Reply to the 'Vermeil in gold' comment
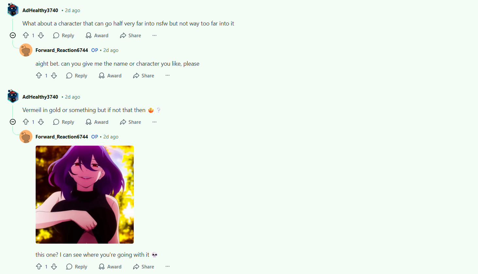The width and height of the screenshot is (478, 274). pos(64,122)
